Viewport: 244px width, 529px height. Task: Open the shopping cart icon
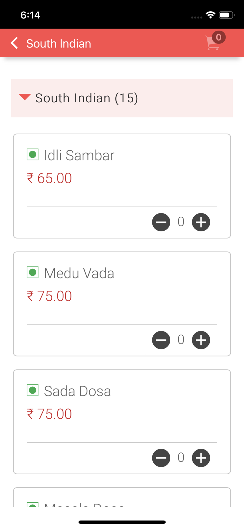pyautogui.click(x=213, y=43)
